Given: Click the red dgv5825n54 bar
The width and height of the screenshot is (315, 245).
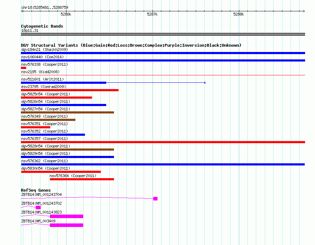Looking at the screenshot, I should point(56,98).
